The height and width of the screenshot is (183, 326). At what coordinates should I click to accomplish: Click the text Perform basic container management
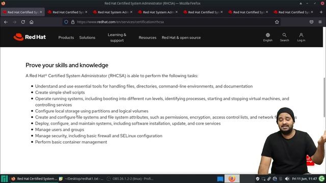(x=71, y=142)
